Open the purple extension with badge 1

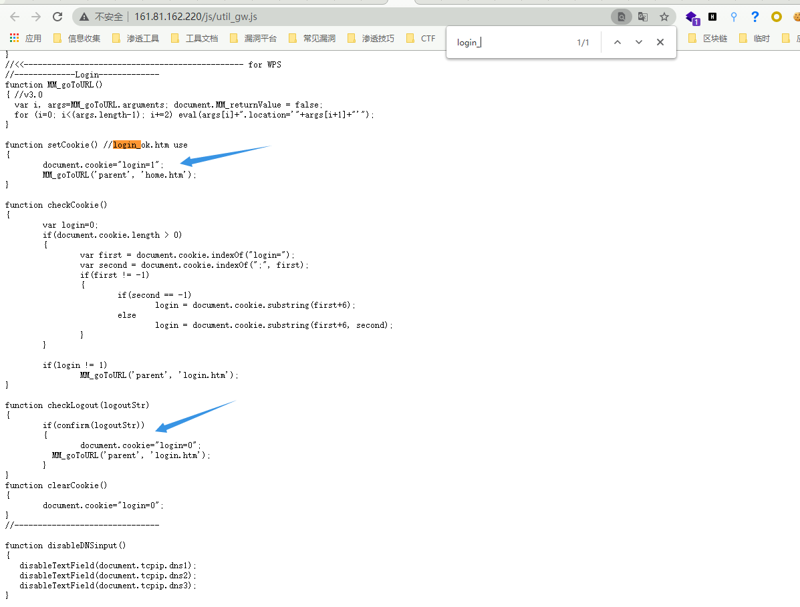click(692, 17)
